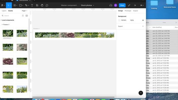
Task: Switch to the Assets tab
Action: (x=11, y=11)
